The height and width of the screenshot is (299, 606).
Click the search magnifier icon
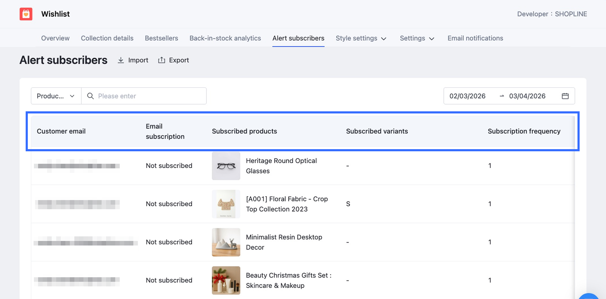click(x=91, y=96)
